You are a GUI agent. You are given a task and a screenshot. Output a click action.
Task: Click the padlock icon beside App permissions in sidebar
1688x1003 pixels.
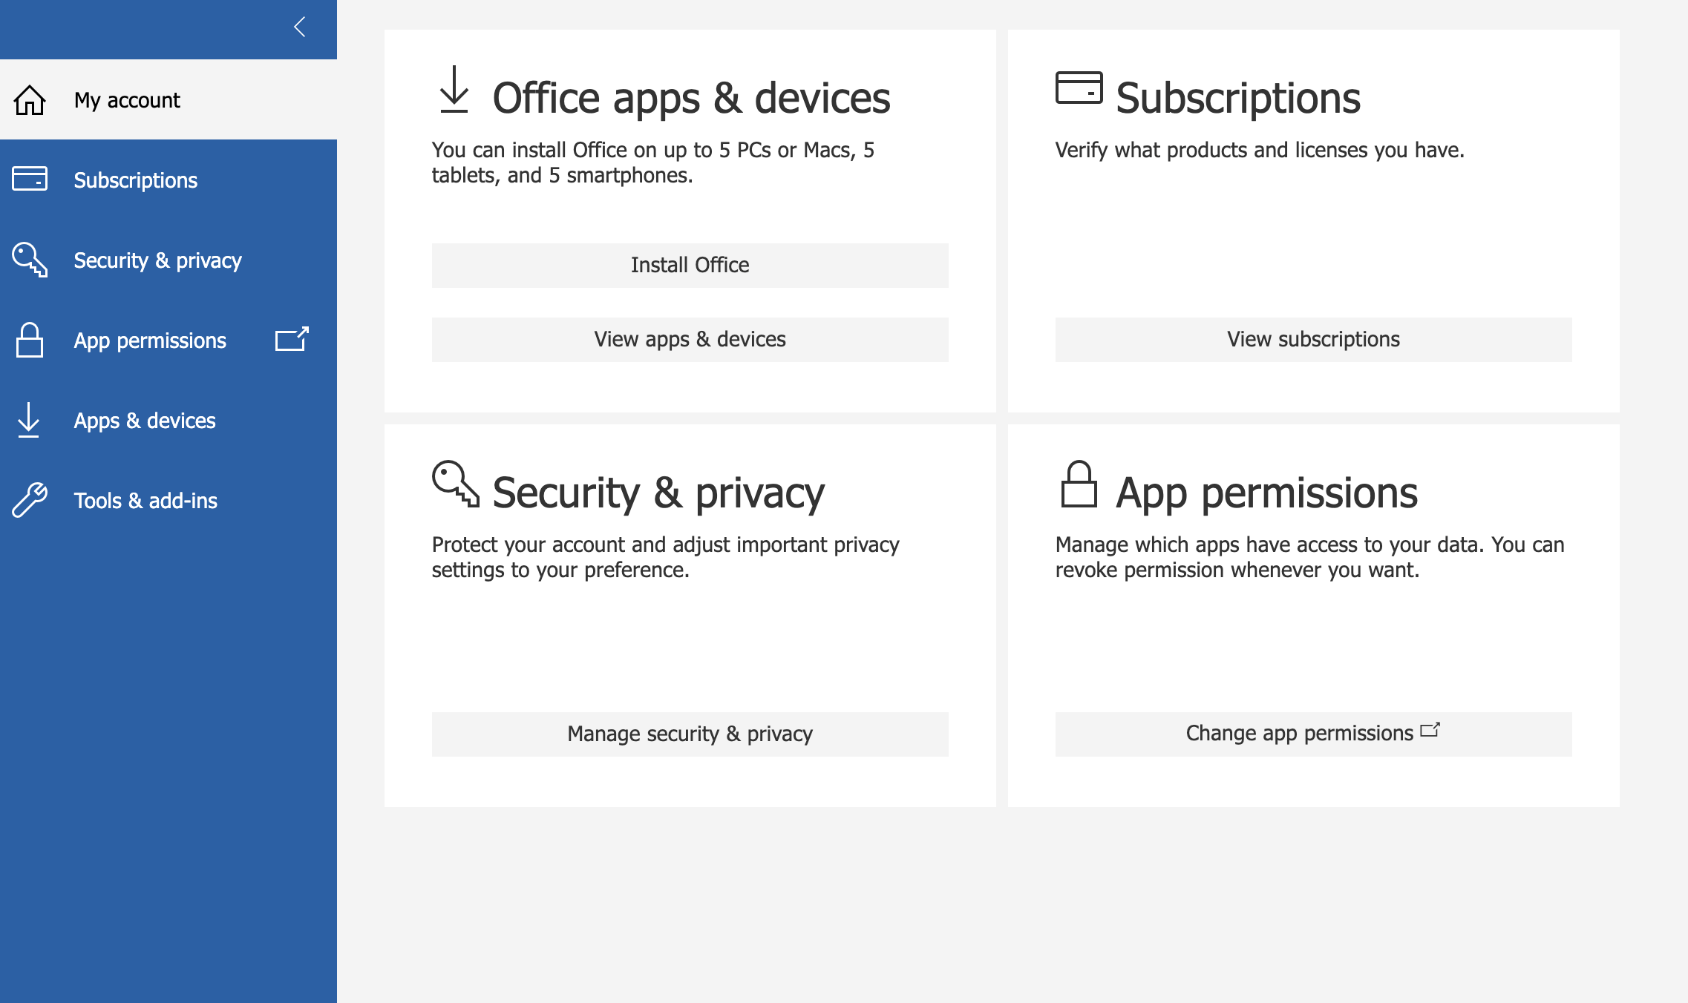coord(30,340)
